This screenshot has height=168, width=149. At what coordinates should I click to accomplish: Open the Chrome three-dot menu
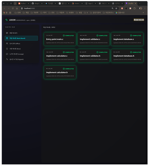(x=145, y=8)
